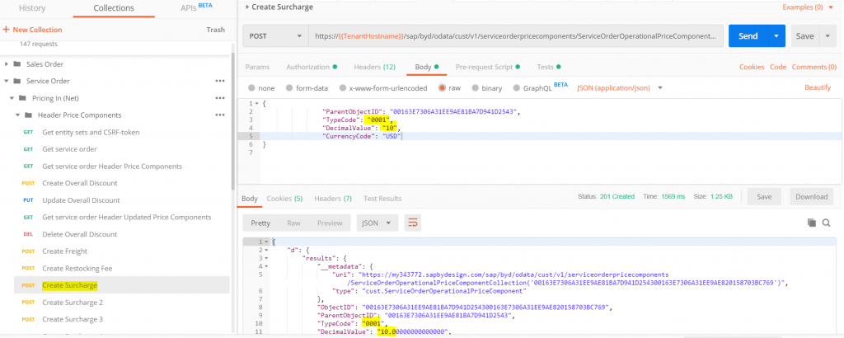Switch to the Collections tab

(x=114, y=8)
